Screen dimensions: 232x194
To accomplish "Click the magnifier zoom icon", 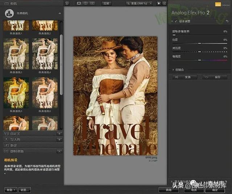I will [x=128, y=3].
